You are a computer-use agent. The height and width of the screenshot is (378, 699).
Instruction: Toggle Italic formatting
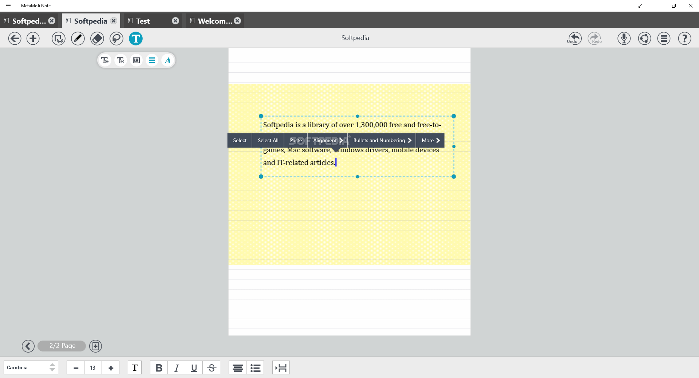coord(177,368)
